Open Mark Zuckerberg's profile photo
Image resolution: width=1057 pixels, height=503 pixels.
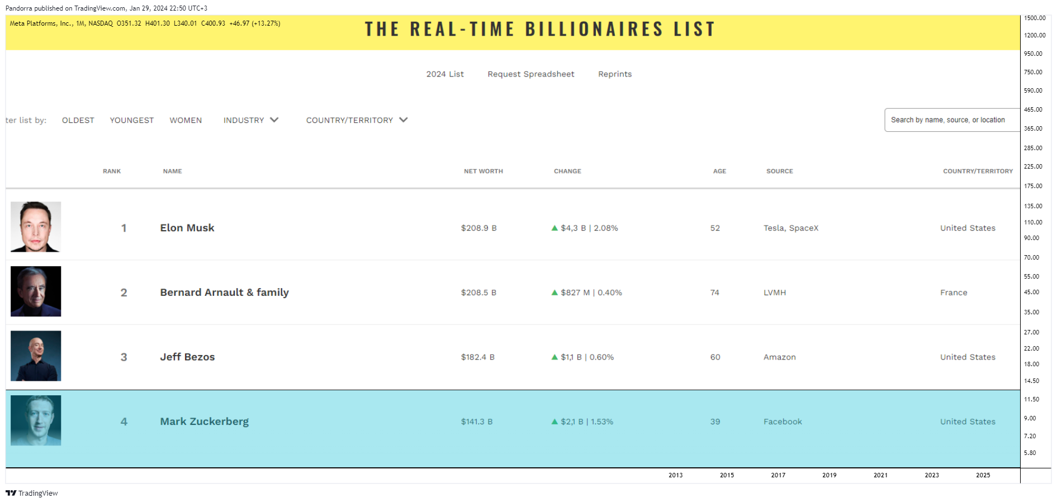[36, 420]
